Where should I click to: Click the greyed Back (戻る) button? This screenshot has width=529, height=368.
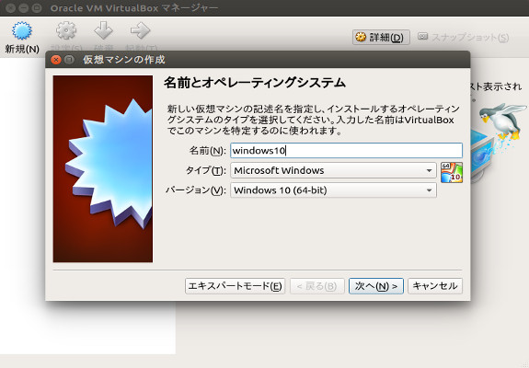tap(316, 286)
